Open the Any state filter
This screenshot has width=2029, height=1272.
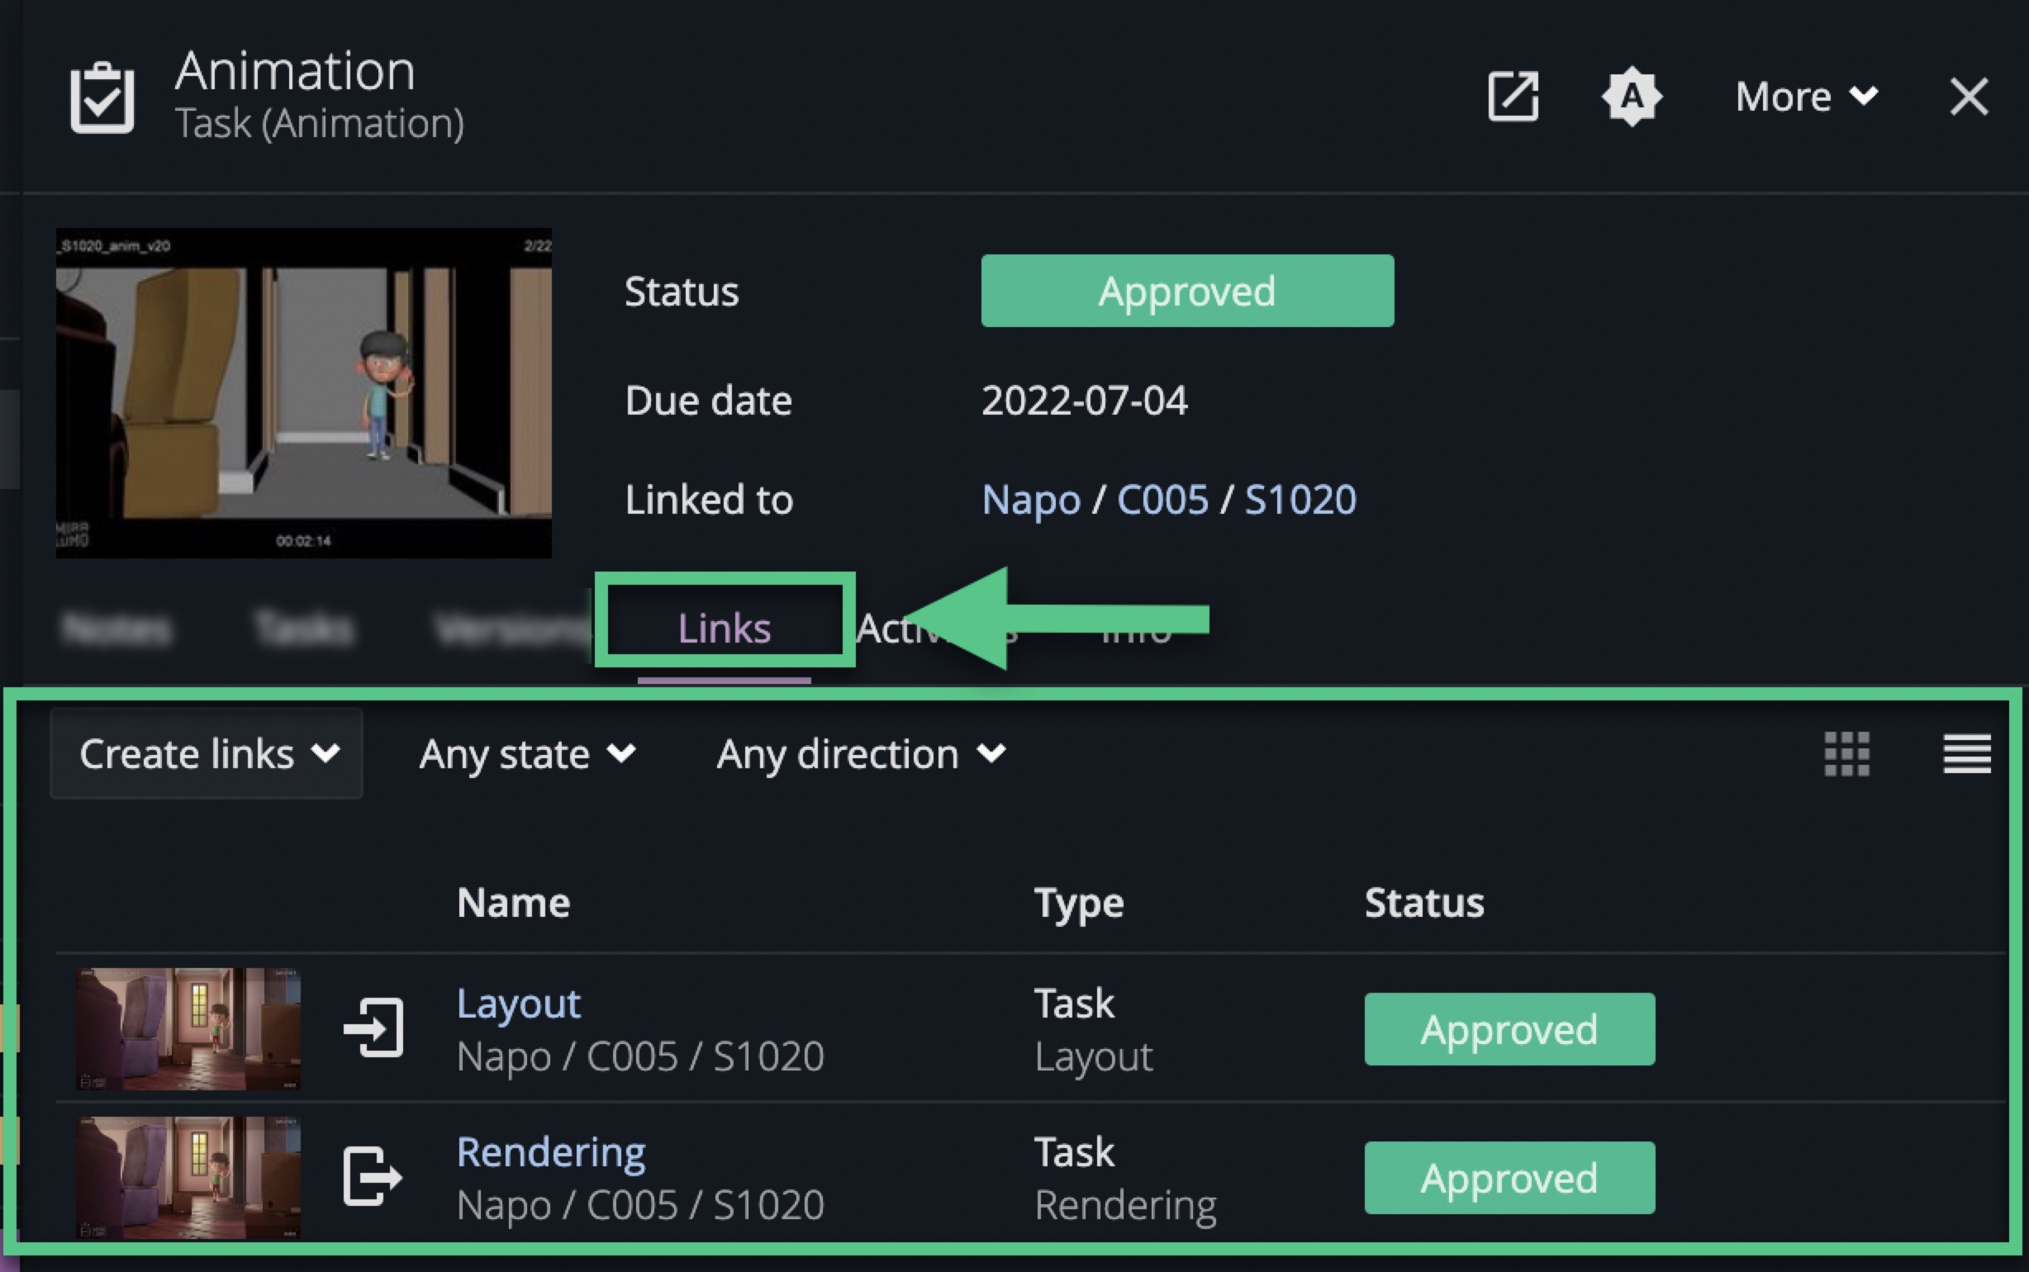click(527, 754)
